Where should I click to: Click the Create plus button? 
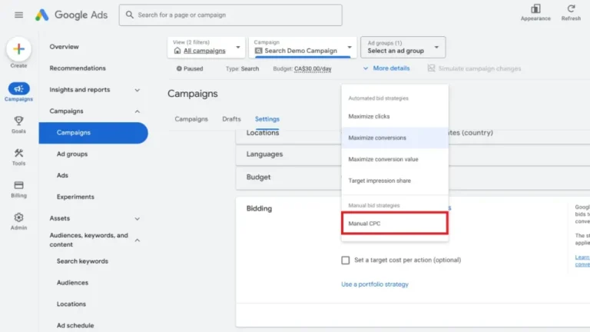pyautogui.click(x=18, y=49)
